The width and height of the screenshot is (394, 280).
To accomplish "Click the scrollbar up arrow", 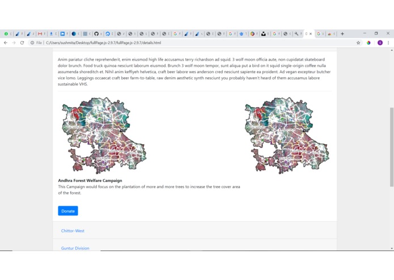I will pos(392,50).
